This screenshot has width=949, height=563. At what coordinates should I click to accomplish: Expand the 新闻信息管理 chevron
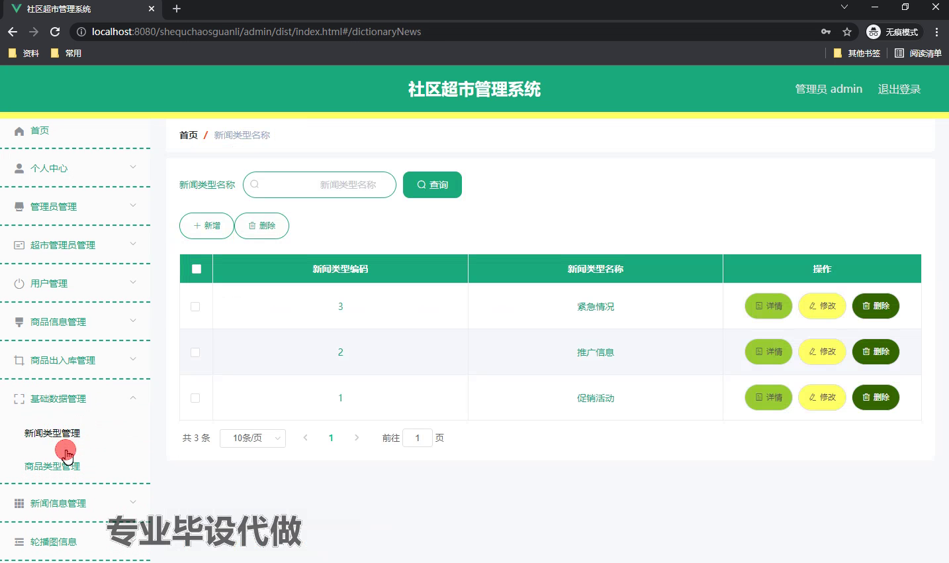click(x=133, y=502)
